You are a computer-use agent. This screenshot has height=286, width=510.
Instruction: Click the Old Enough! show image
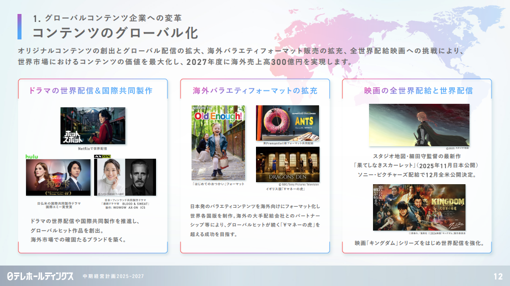tap(218, 143)
